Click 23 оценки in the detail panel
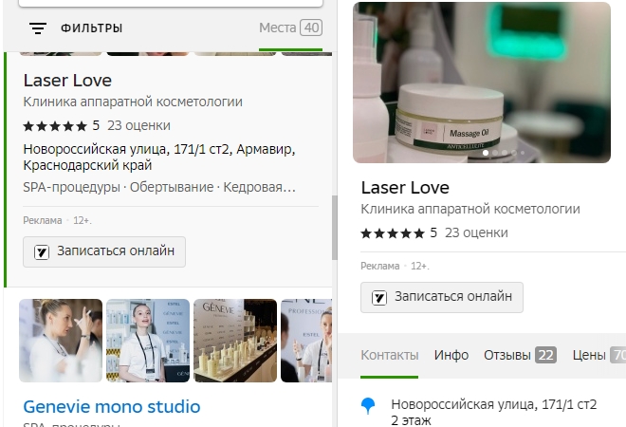Viewport: 626px width, 427px height. 476,232
